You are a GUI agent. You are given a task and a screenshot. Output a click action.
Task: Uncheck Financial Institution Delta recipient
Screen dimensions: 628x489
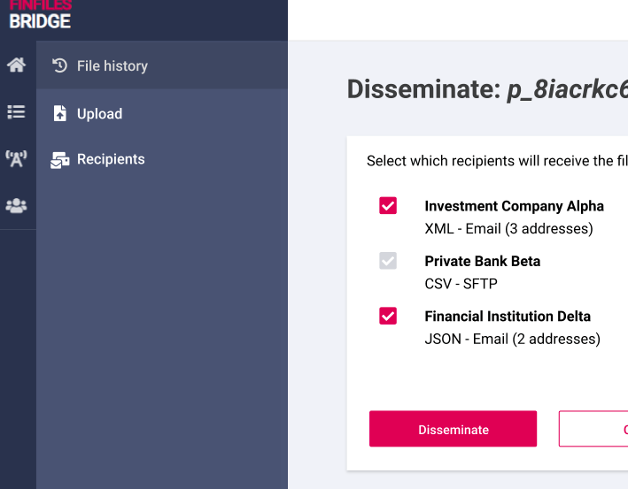(388, 316)
